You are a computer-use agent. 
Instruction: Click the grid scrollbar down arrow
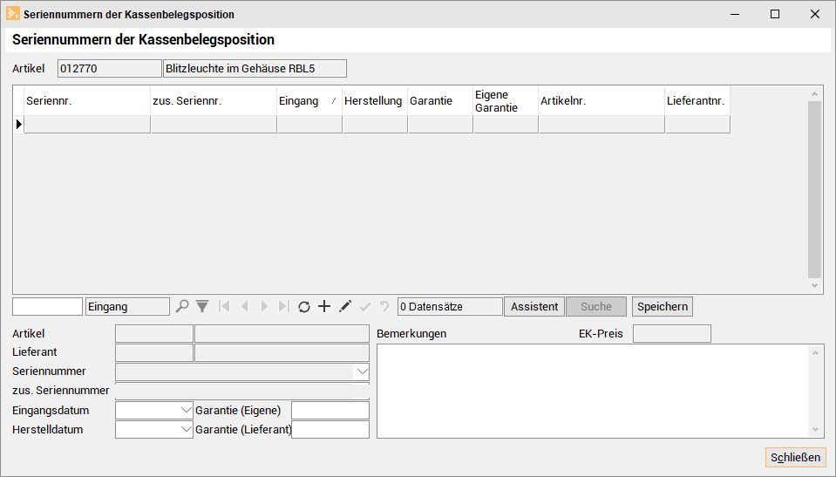[x=814, y=286]
